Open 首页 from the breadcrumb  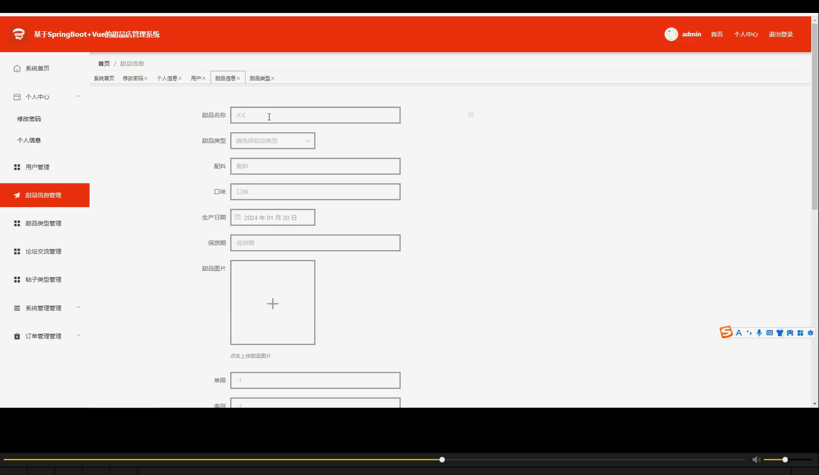(x=104, y=63)
